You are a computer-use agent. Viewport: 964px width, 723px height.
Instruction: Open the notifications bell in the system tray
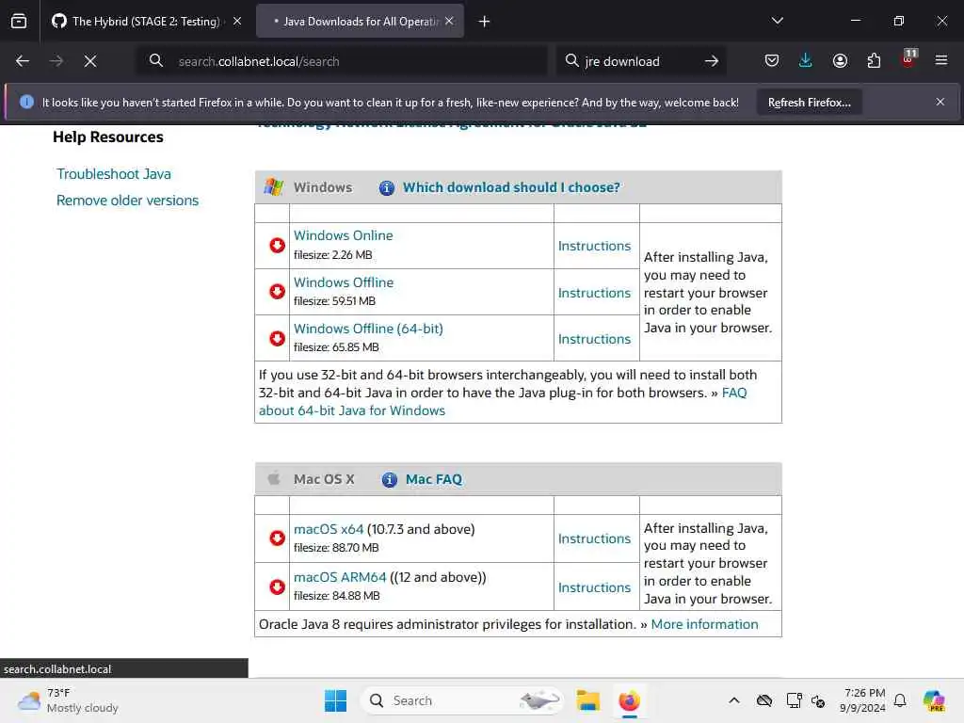coord(900,700)
